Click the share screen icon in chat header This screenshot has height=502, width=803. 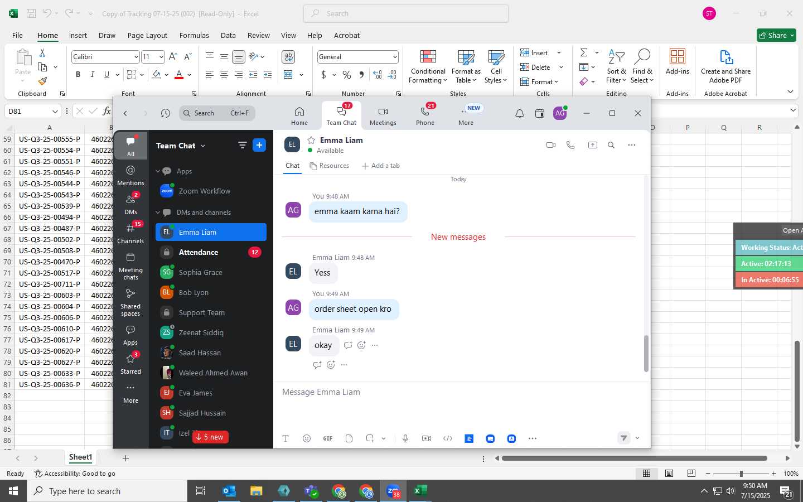tap(592, 145)
